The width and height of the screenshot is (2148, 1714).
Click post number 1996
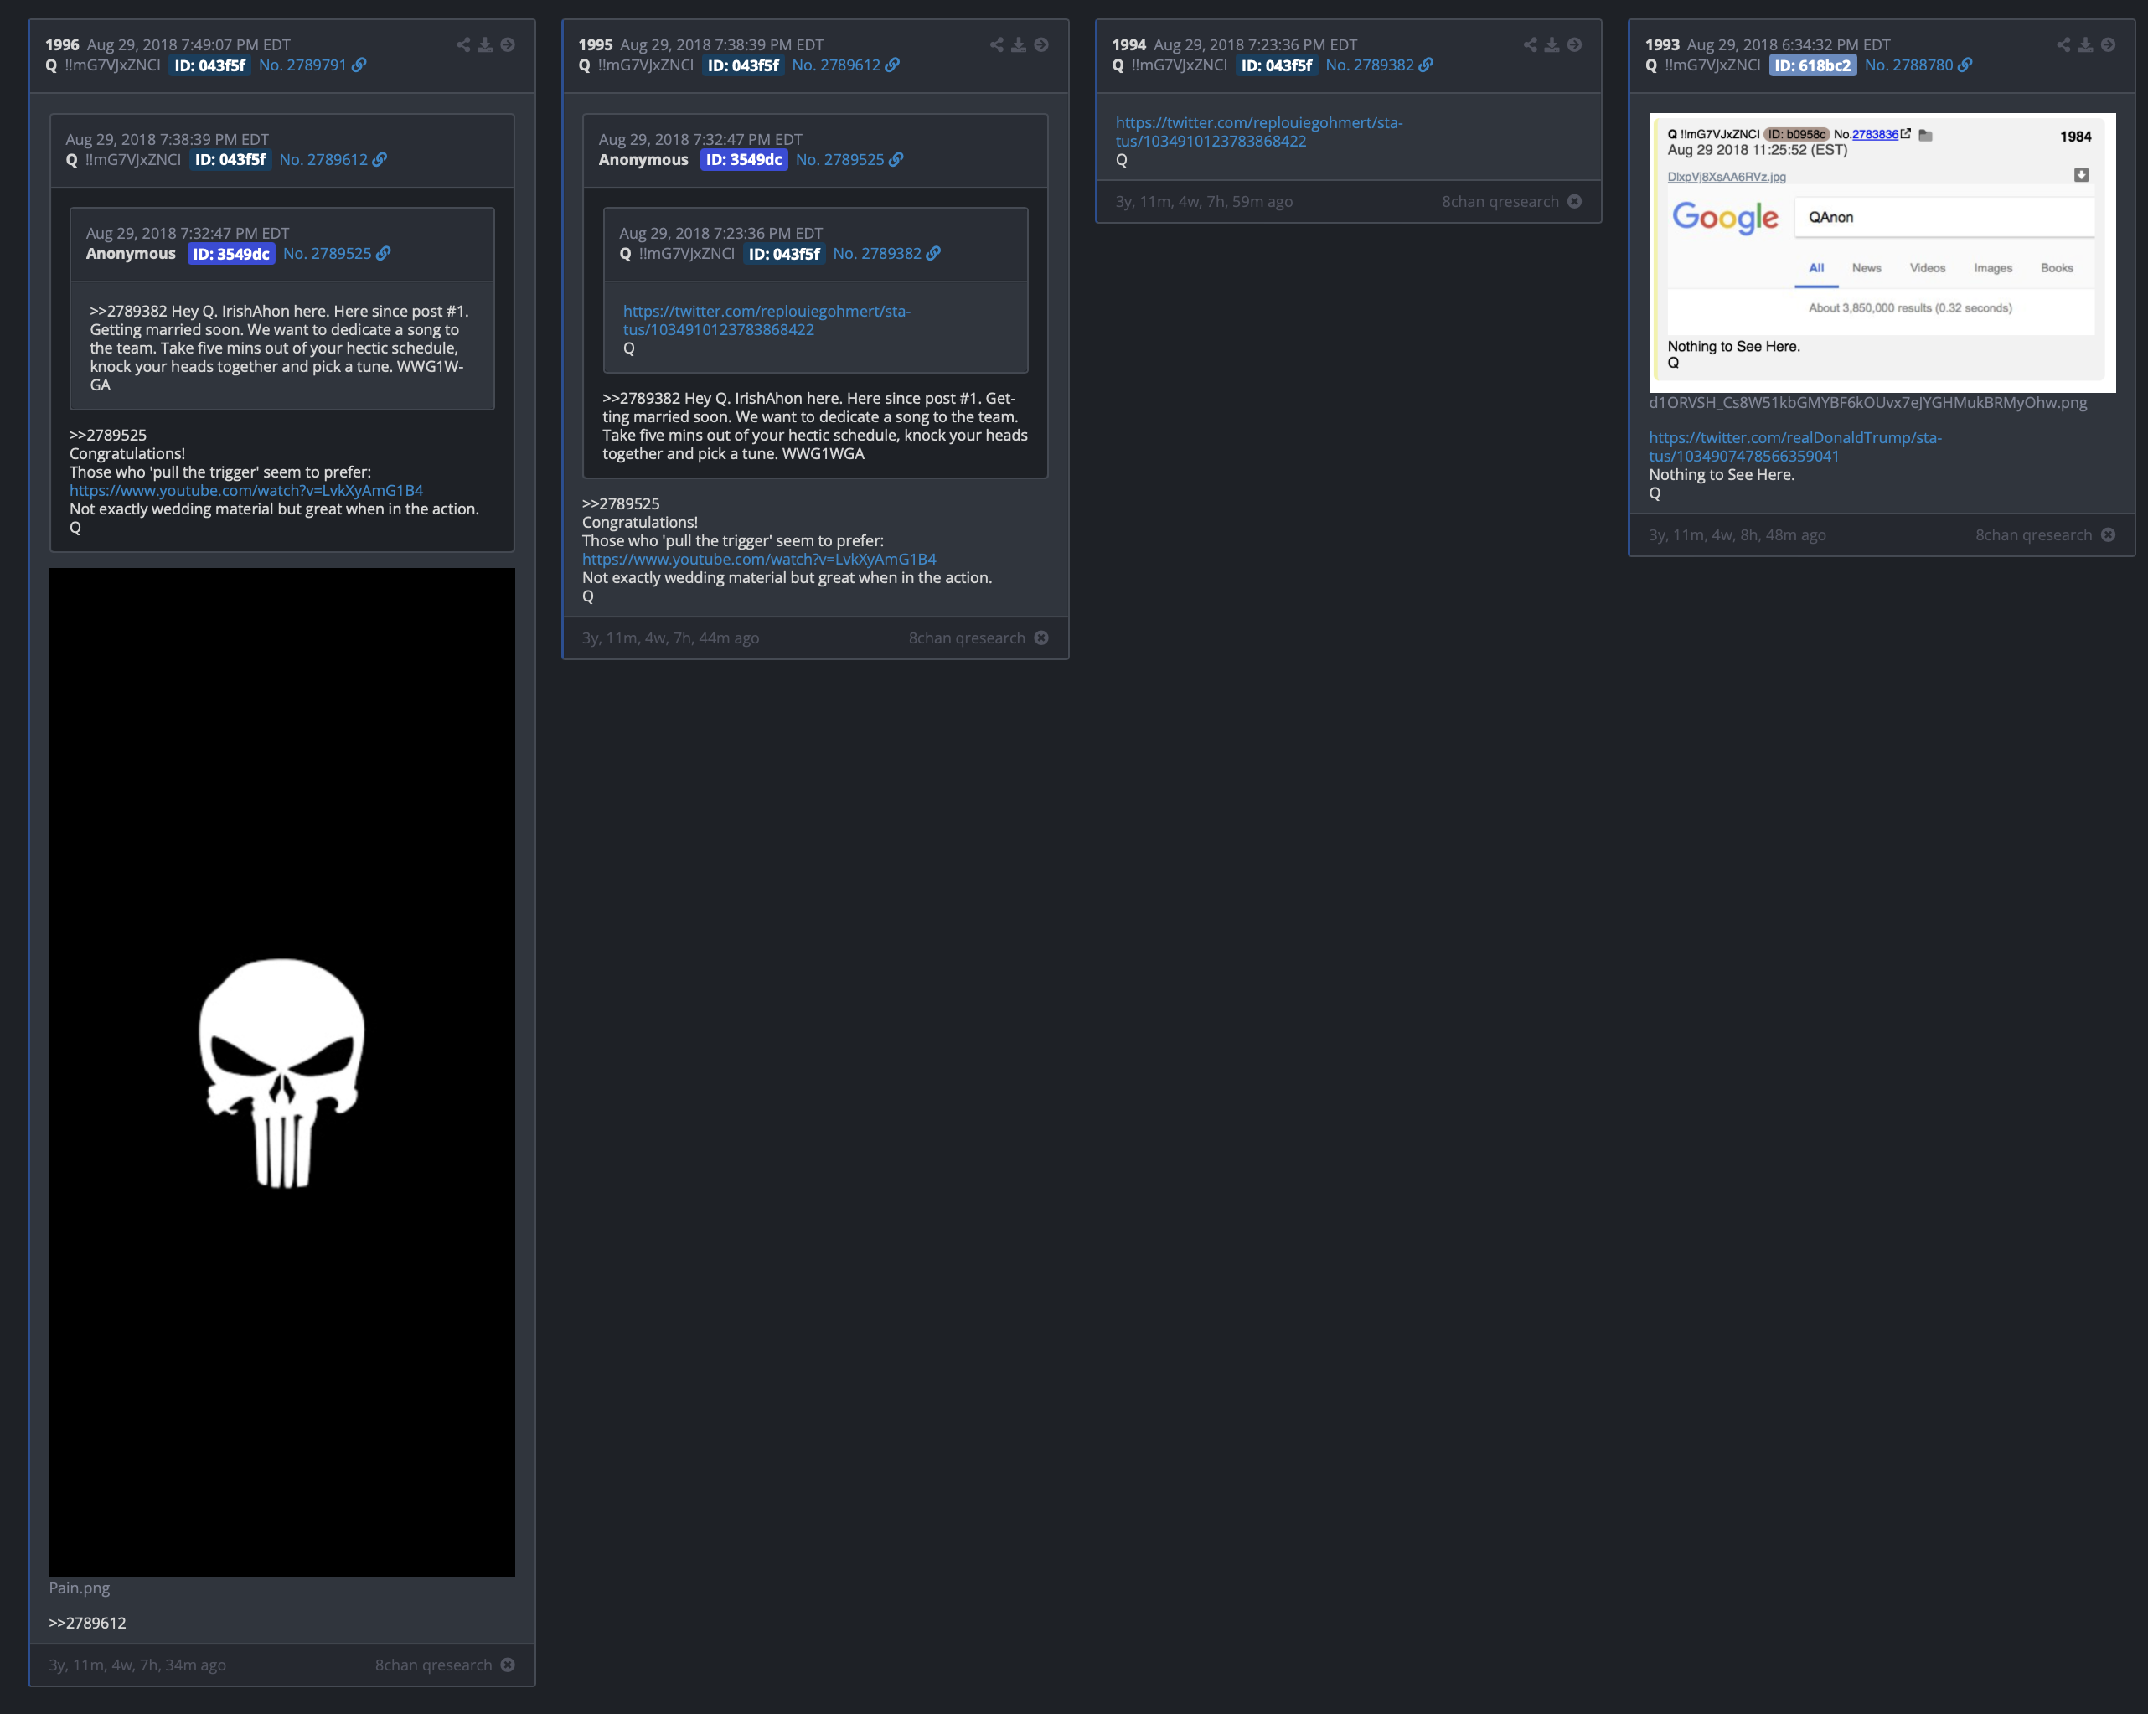[62, 45]
